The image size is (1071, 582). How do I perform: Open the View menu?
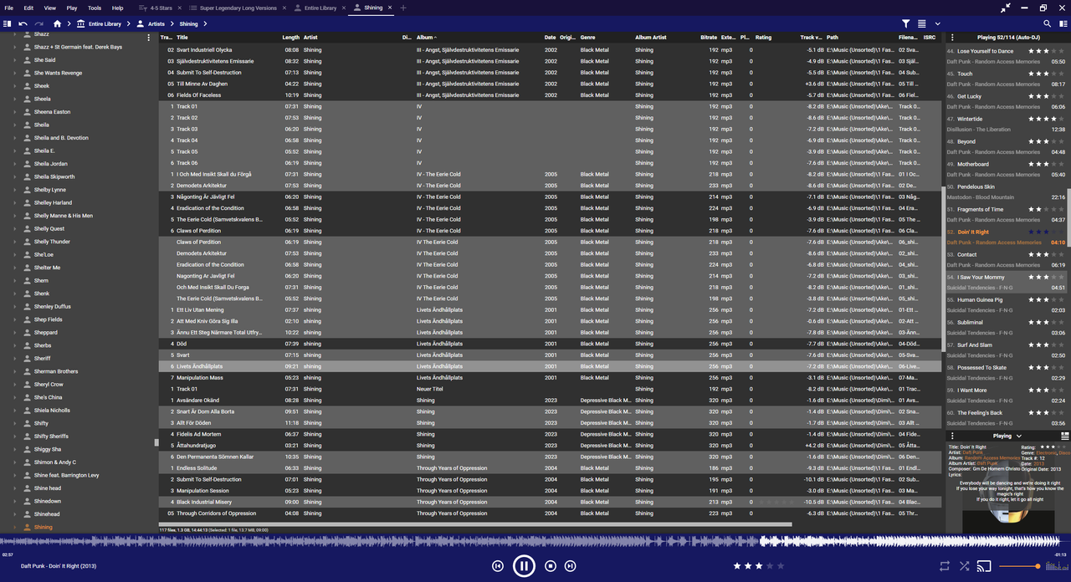click(x=50, y=8)
